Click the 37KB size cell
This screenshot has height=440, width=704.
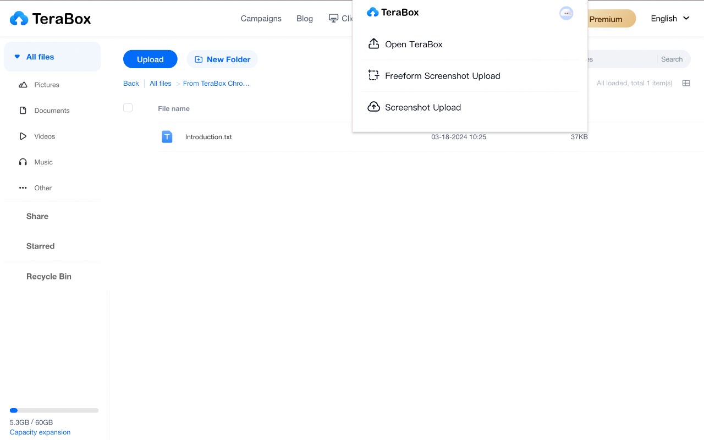579,137
